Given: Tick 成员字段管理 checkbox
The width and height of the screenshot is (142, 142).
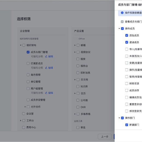Looking at the screenshot, I should [28, 100].
